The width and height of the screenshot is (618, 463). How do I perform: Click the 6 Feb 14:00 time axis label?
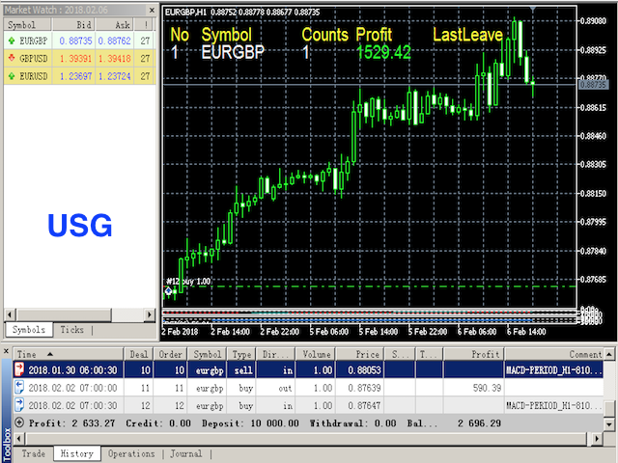pyautogui.click(x=526, y=332)
